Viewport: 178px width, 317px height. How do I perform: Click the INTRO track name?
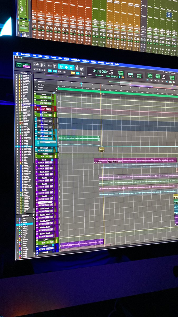point(44,112)
